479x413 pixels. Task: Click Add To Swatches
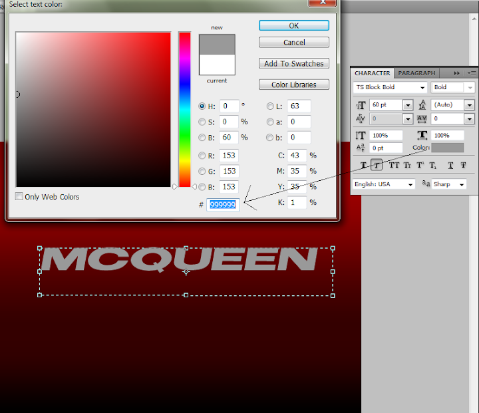[x=294, y=64]
